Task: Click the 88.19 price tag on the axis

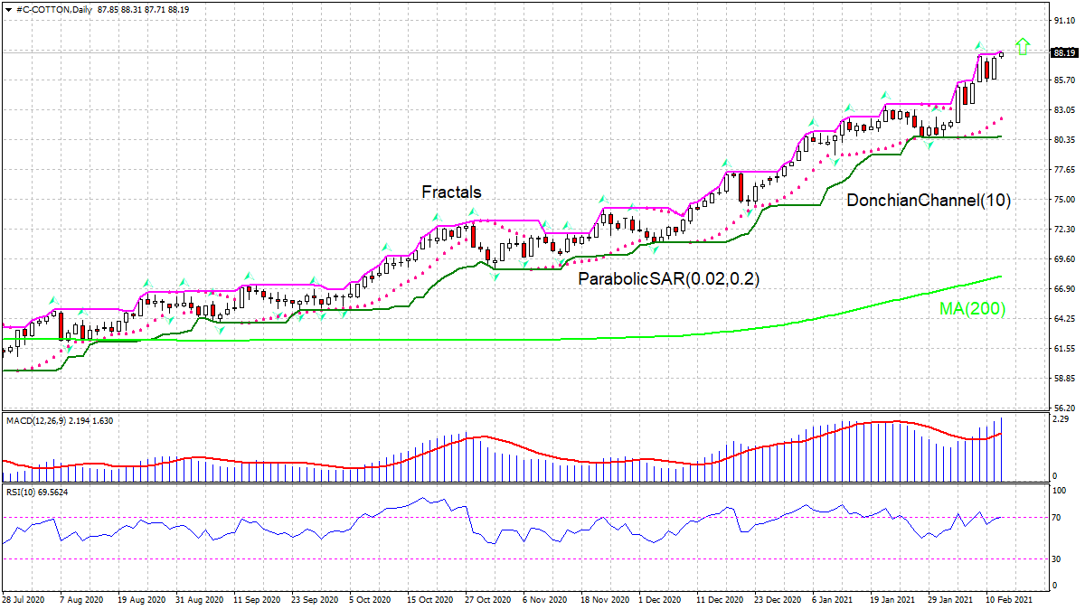Action: [1064, 53]
